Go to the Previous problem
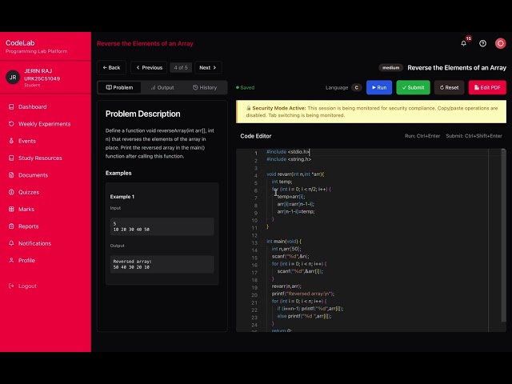Screen dimensions: 512x384 (x=149, y=67)
